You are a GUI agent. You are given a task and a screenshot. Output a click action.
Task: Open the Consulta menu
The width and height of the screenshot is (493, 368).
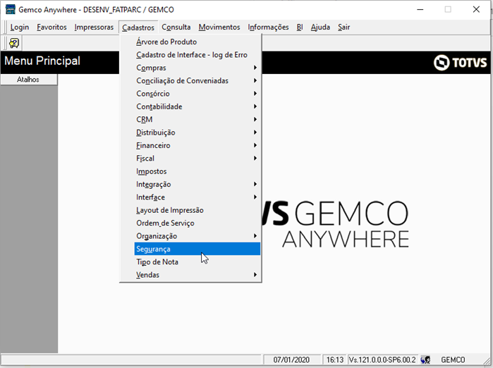coord(176,27)
